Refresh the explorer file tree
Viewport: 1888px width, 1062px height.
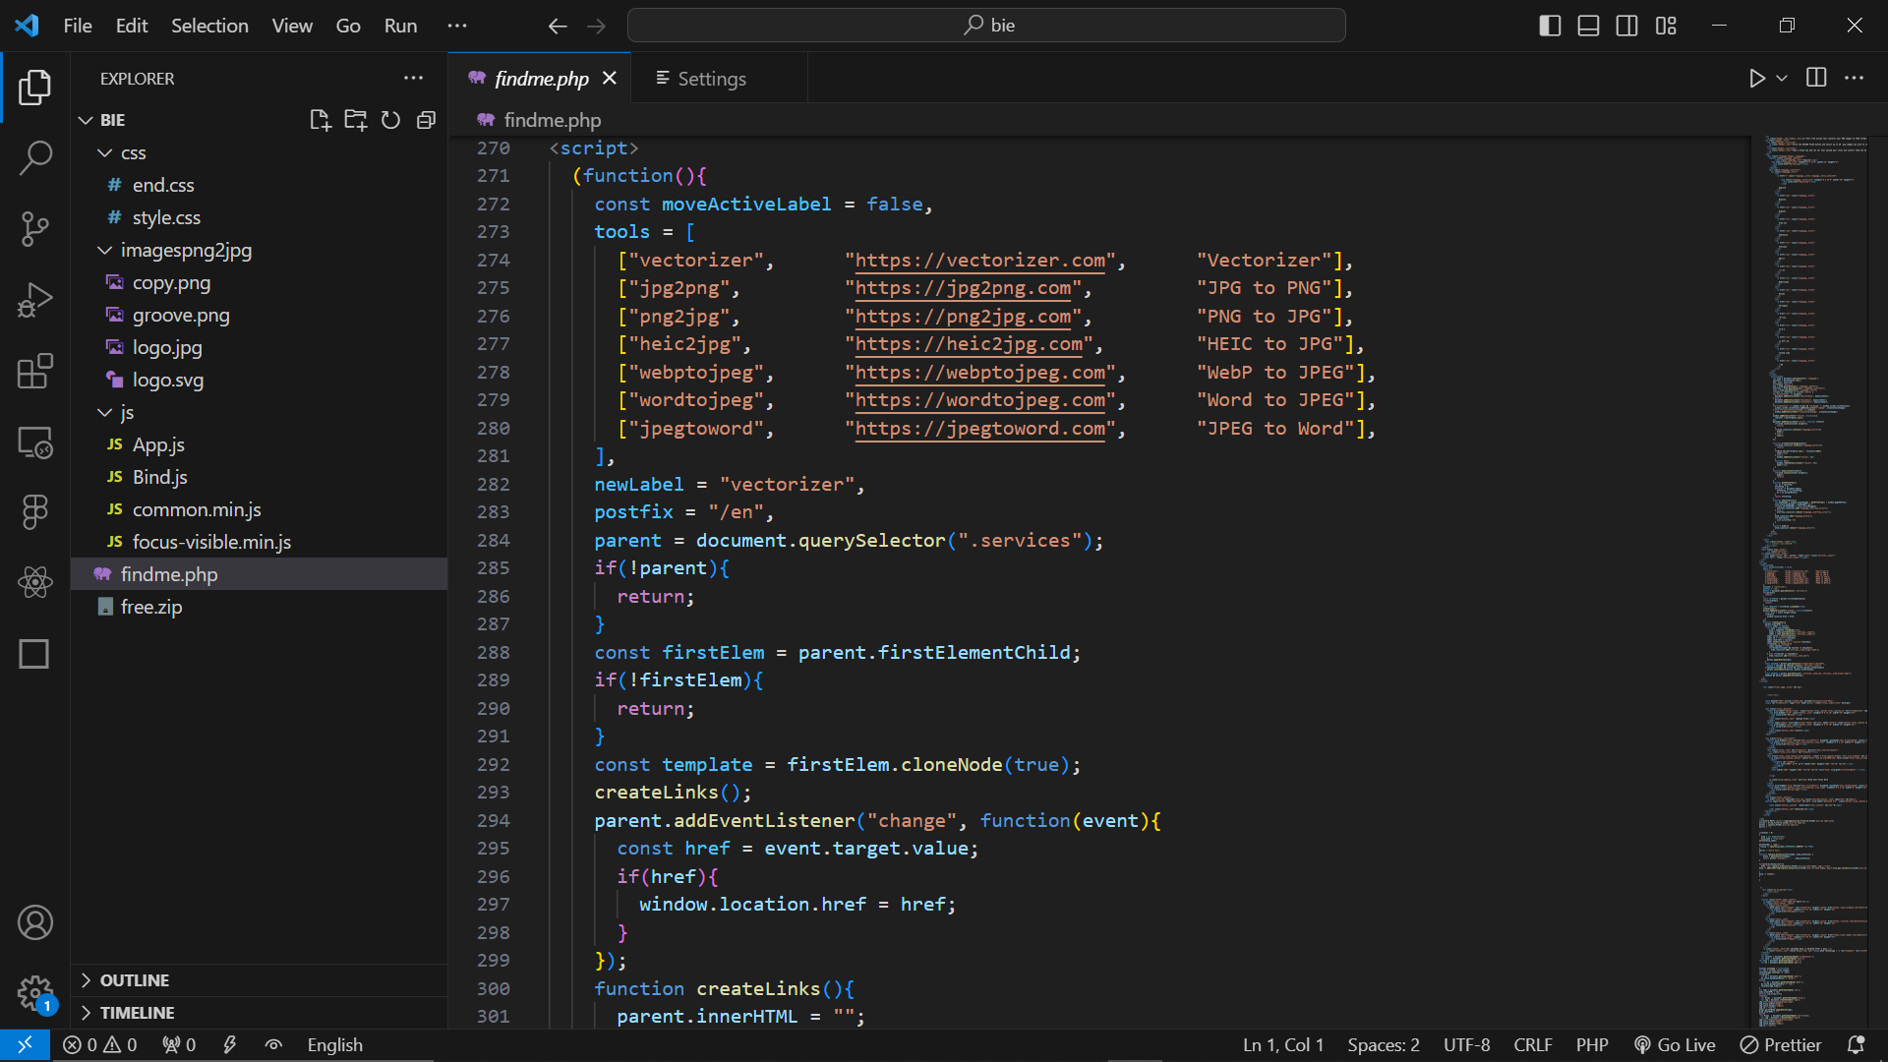pyautogui.click(x=390, y=120)
